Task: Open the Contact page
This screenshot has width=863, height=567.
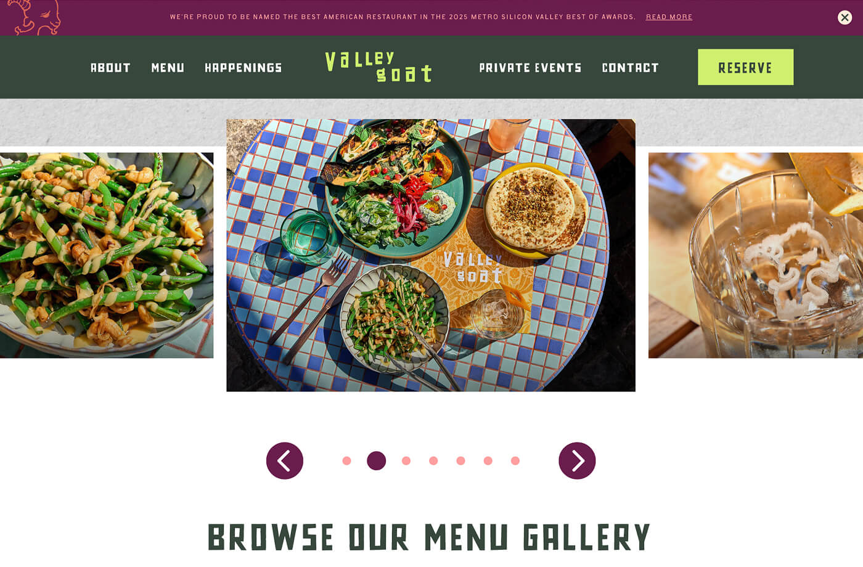Action: pos(630,68)
